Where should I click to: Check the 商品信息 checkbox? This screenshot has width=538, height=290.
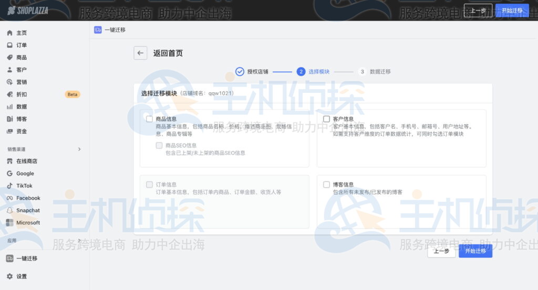point(149,119)
